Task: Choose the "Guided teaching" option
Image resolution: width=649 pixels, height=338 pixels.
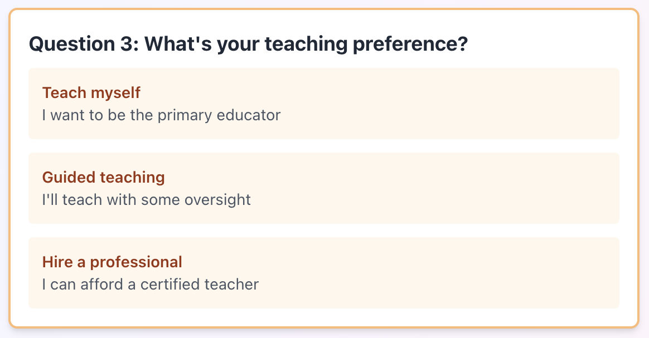Action: tap(323, 188)
